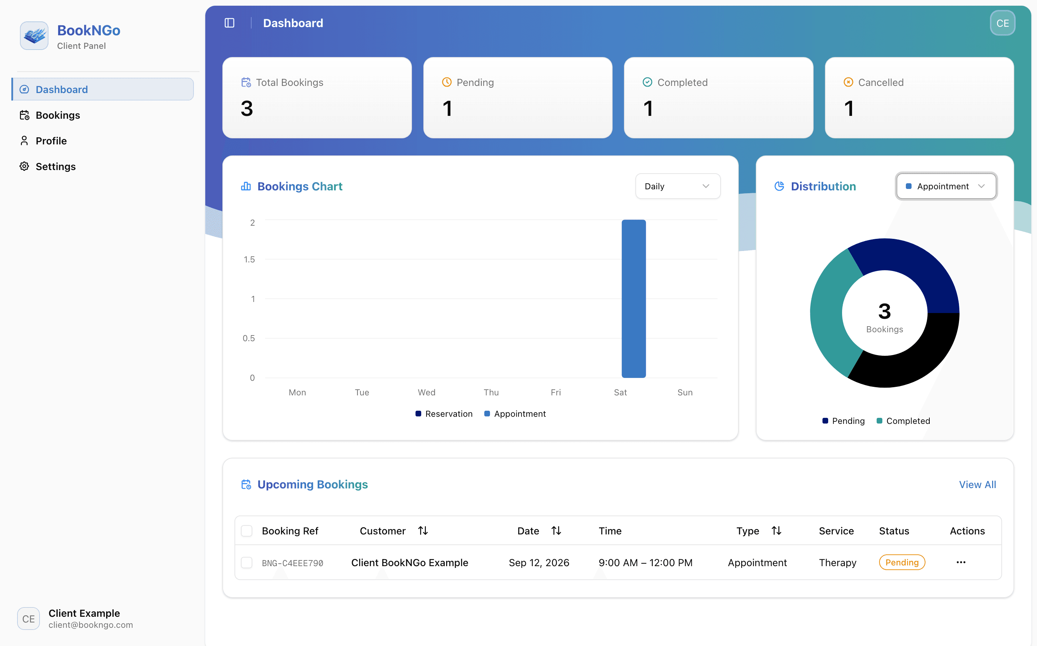Image resolution: width=1037 pixels, height=646 pixels.
Task: Open Profile in sidebar
Action: click(x=103, y=140)
